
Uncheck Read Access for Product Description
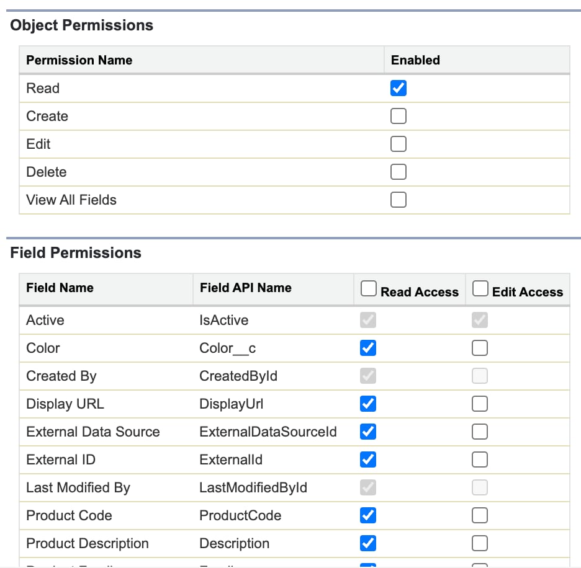point(368,543)
